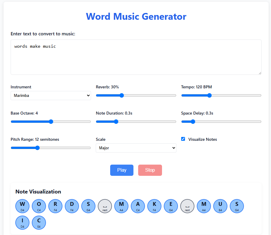Click the K note circle labeled F4
Viewport: 271px width, 235px height.
(x=154, y=206)
